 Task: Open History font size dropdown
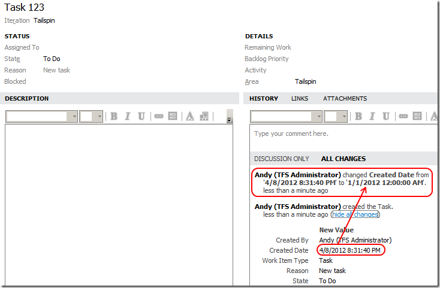point(344,116)
